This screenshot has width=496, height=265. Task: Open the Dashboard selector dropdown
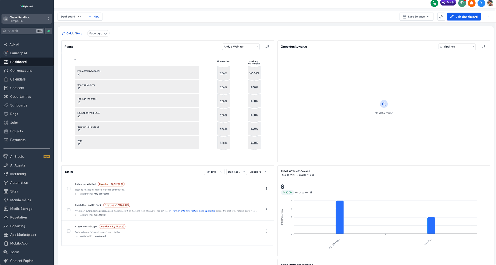coord(71,17)
